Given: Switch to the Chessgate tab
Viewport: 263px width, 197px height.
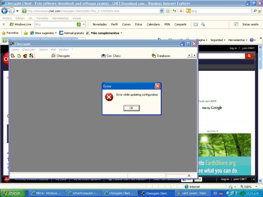Looking at the screenshot, I should pos(60,56).
